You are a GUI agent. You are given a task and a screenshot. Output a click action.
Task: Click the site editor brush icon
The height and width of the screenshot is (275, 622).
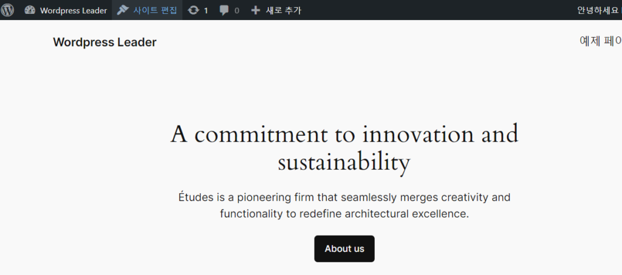(x=123, y=10)
